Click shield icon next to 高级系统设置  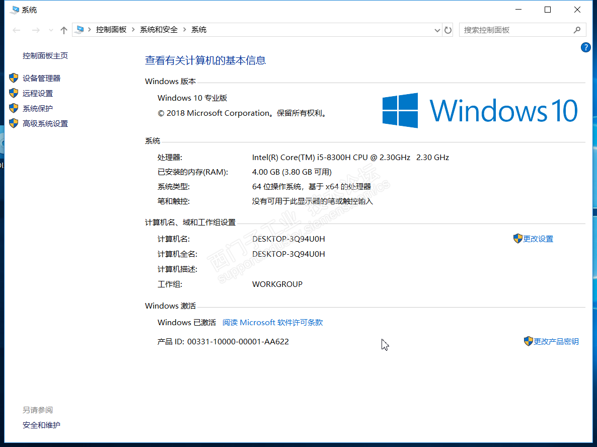coord(14,123)
